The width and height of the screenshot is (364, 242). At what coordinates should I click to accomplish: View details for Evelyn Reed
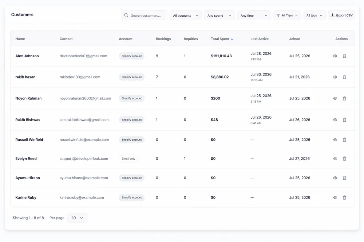[335, 159]
